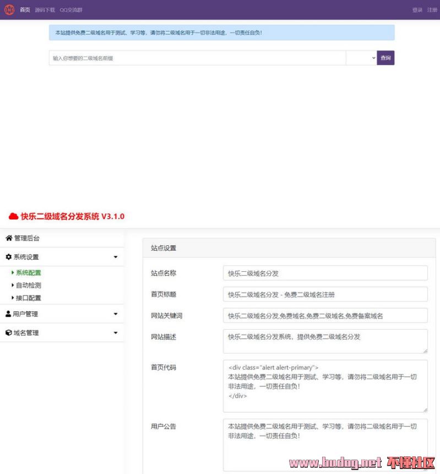Expand the 用户管理 section arrow
Viewport: 440px width, 474px height.
coord(115,314)
